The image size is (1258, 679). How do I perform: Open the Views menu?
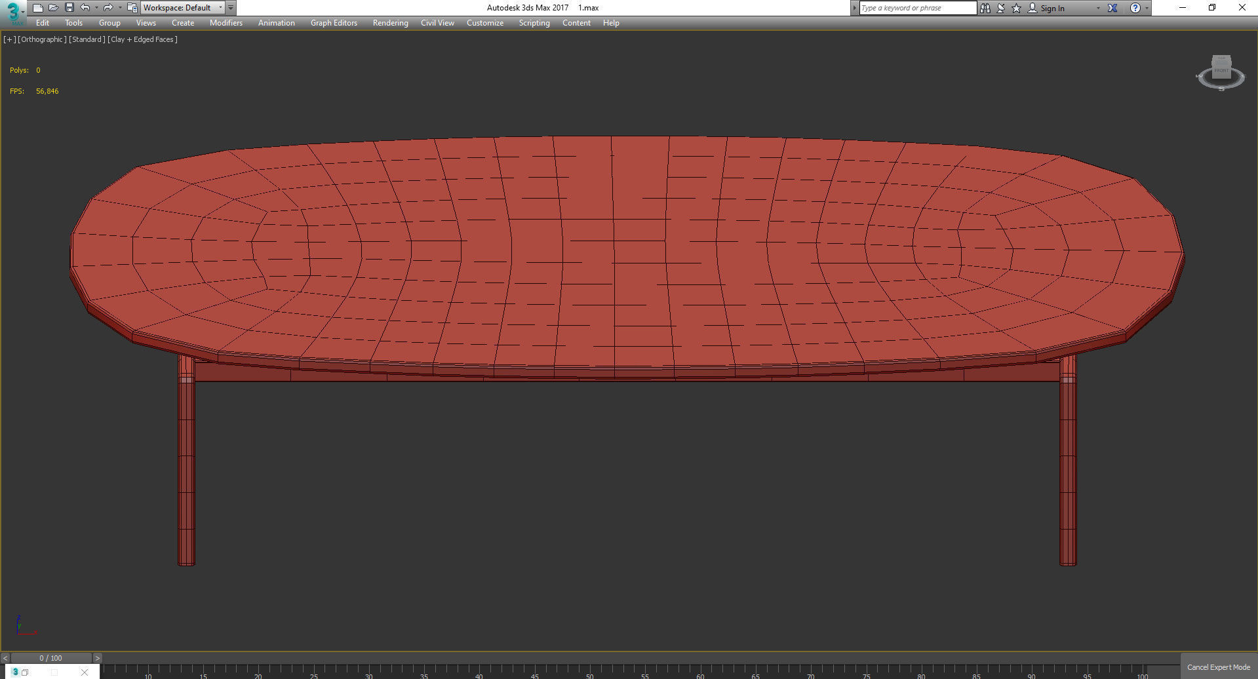pyautogui.click(x=146, y=23)
